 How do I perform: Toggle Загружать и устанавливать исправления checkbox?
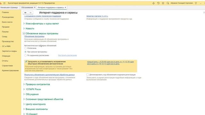pyautogui.click(x=26, y=62)
